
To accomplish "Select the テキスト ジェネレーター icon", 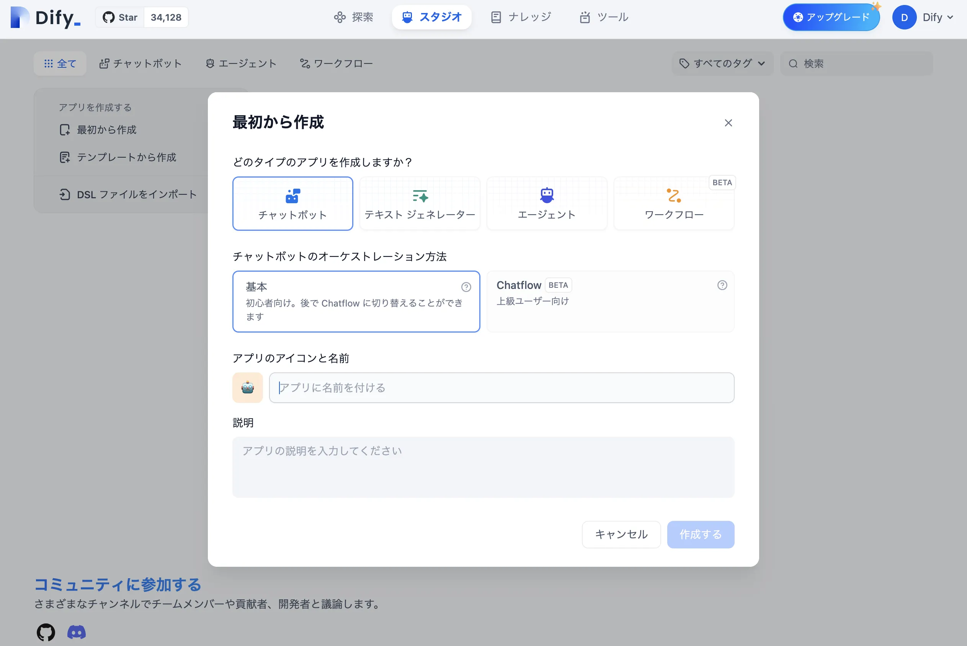I will [420, 197].
